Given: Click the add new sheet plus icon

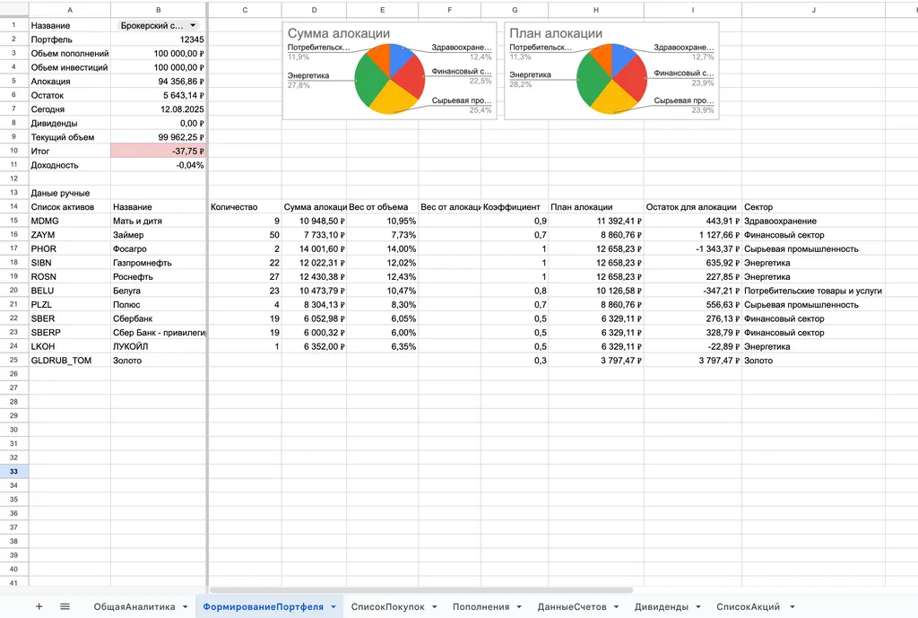Looking at the screenshot, I should coord(39,606).
